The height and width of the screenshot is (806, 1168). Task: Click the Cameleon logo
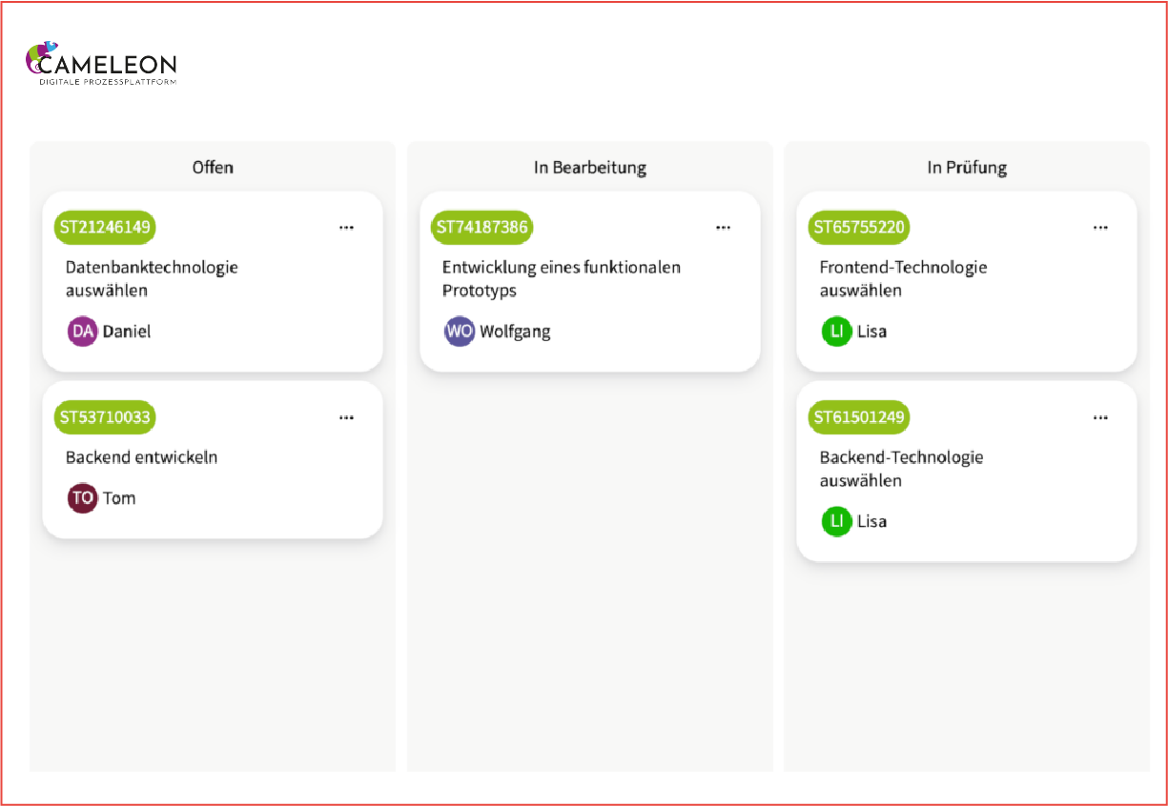(x=101, y=65)
